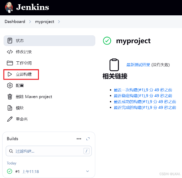Image resolution: width=182 pixels, height=178 pixels.
Task: Click the 相关链接 heading text
Action: point(115,76)
